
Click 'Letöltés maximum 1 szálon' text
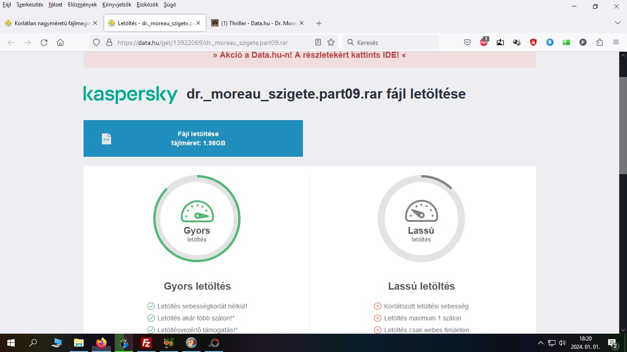coord(423,318)
